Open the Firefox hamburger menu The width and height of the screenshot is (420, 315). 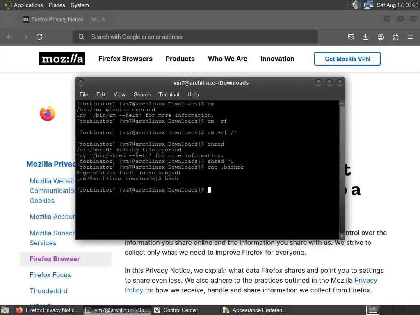click(410, 37)
